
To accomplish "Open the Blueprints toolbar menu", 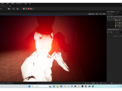I will [x=14, y=9].
